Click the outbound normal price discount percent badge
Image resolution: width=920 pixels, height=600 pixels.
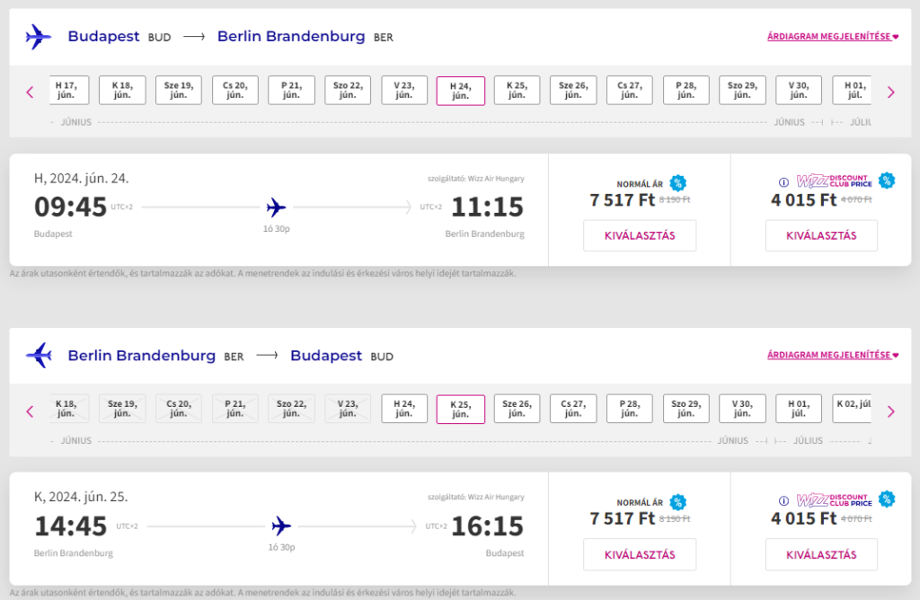678,183
